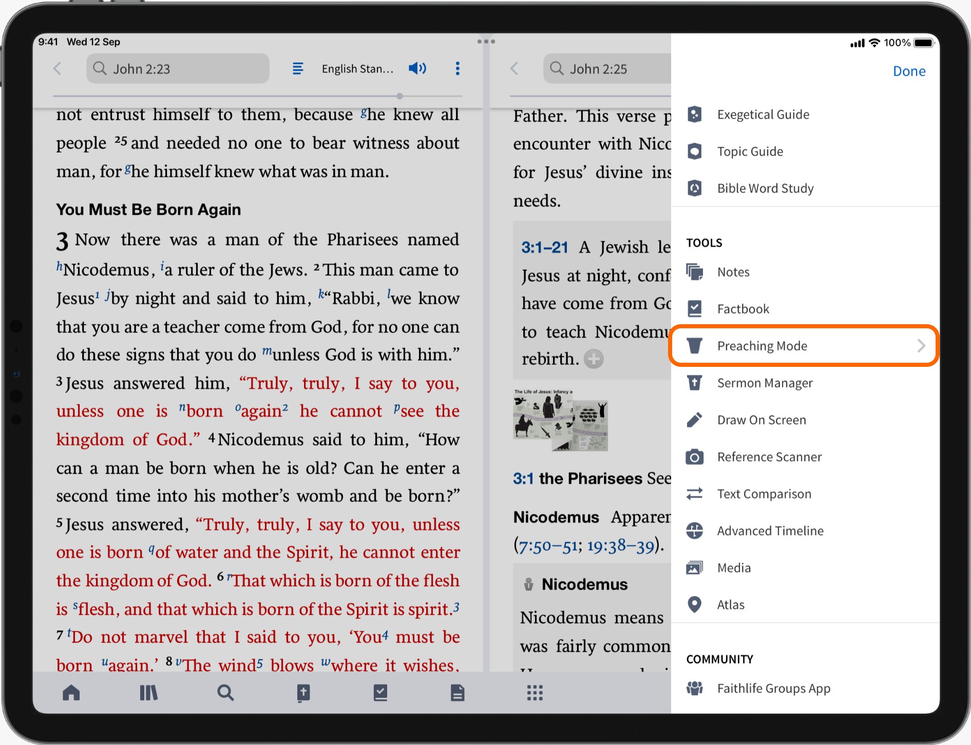This screenshot has height=745, width=971.
Task: Select Faithlife Groups App entry
Action: (x=805, y=688)
